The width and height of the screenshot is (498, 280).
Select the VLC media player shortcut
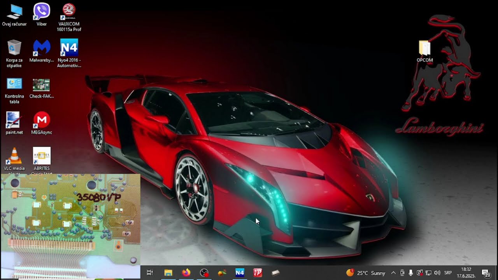tap(14, 160)
